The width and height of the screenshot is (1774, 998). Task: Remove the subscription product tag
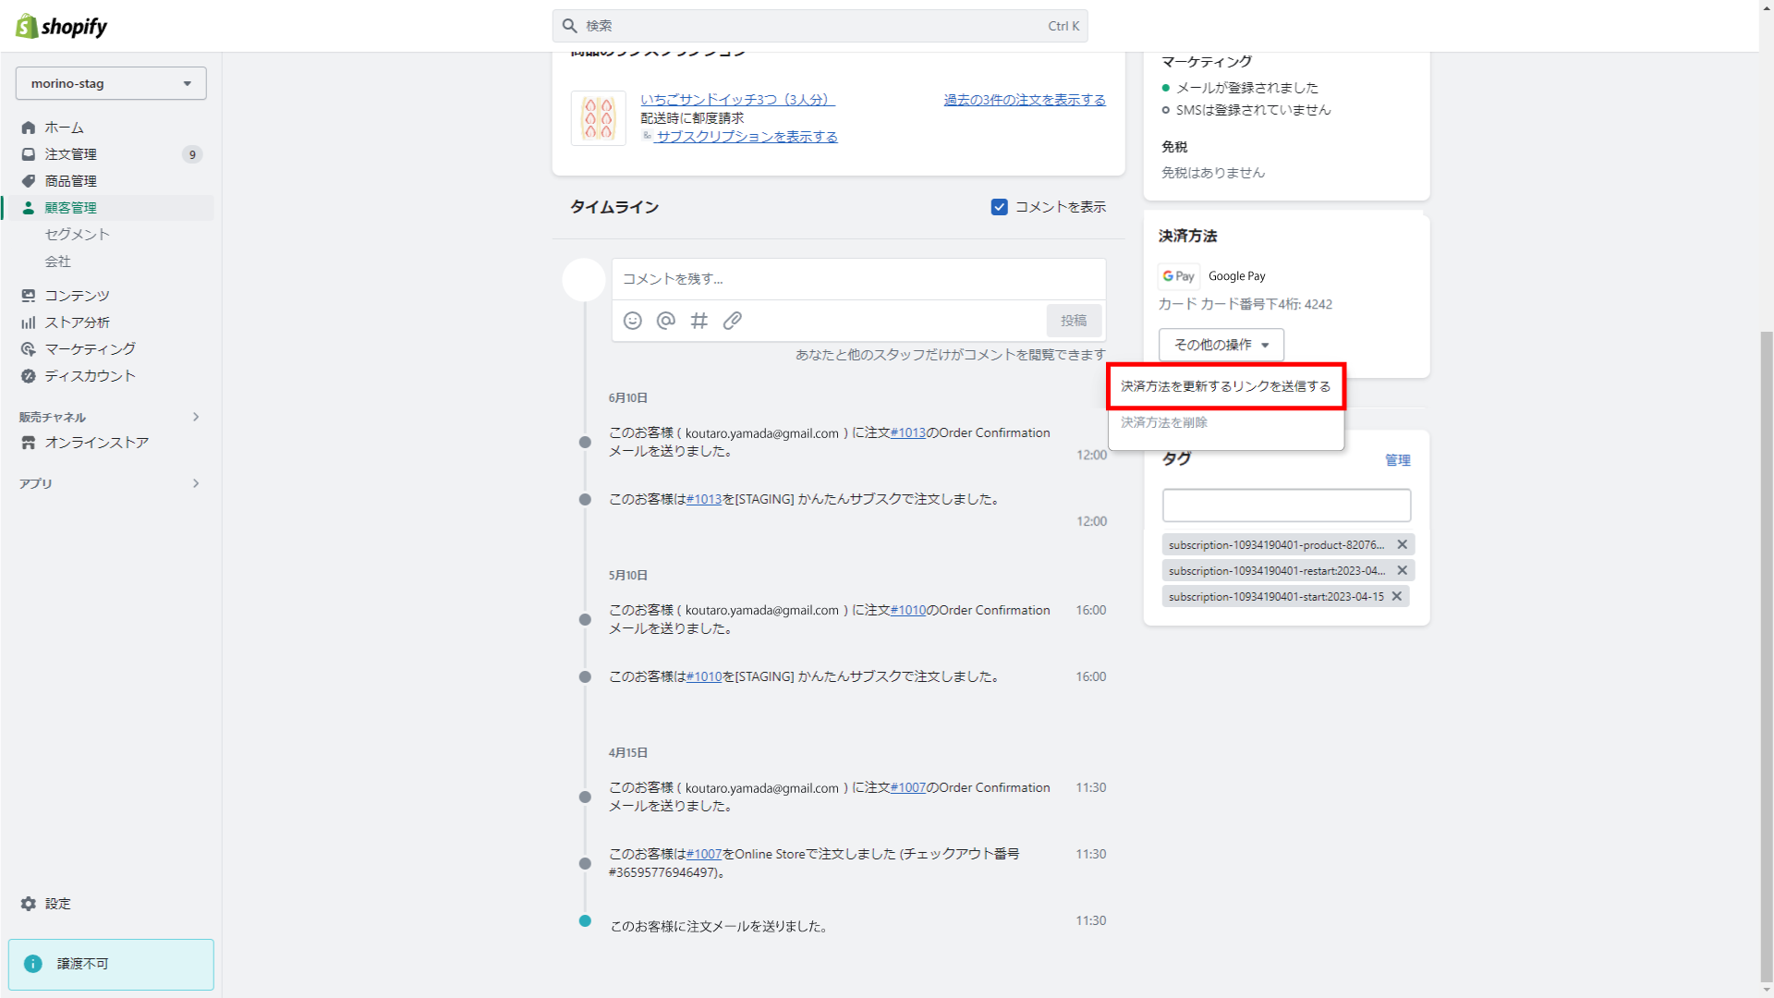(x=1402, y=545)
